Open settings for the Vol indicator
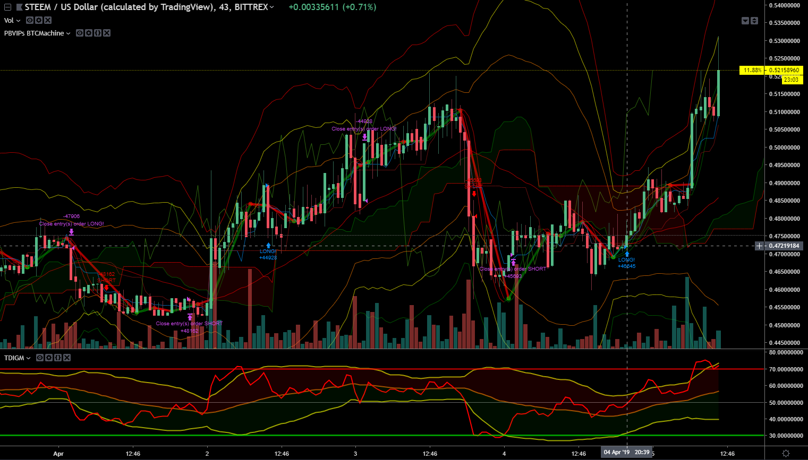Image resolution: width=808 pixels, height=460 pixels. (x=39, y=20)
